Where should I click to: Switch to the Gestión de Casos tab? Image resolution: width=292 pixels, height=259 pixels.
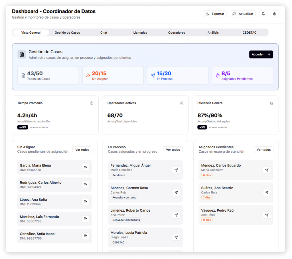pyautogui.click(x=67, y=33)
